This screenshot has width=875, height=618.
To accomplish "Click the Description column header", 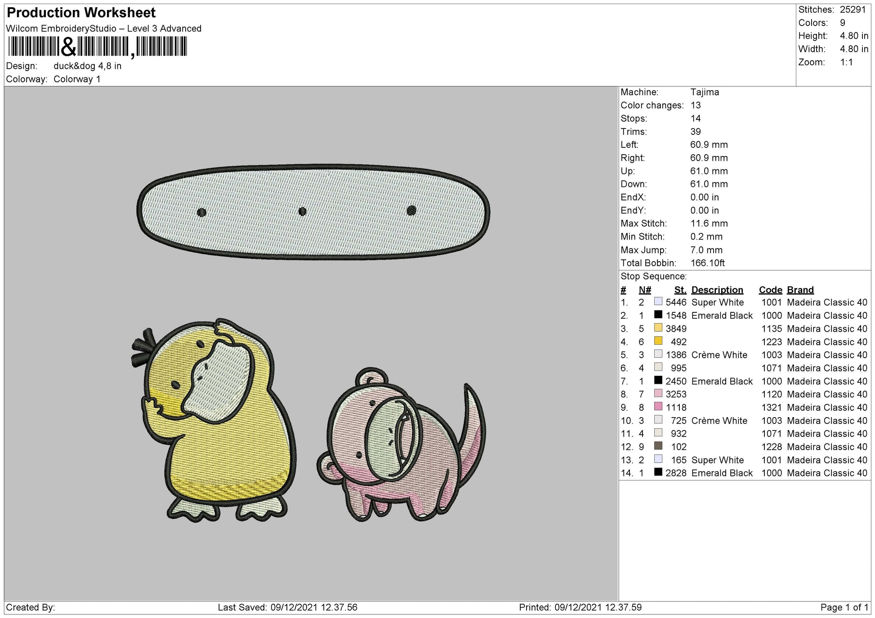I will tap(717, 290).
